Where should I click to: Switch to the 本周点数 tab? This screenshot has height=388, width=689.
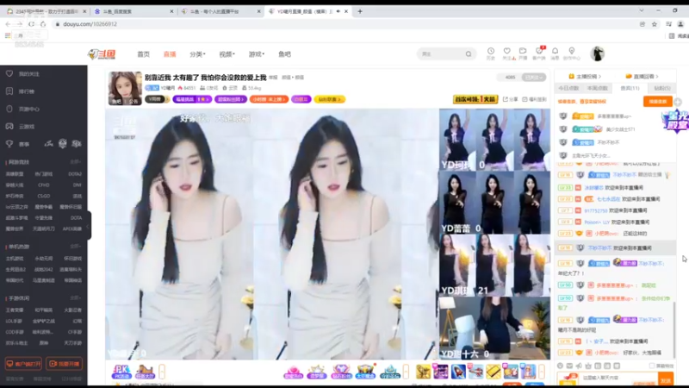[x=598, y=88]
